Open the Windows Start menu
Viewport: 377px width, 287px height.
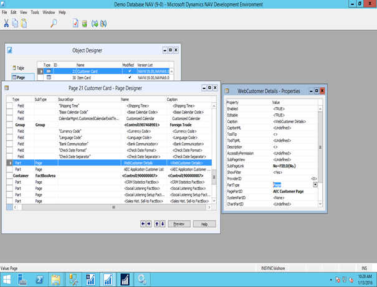(x=7, y=280)
